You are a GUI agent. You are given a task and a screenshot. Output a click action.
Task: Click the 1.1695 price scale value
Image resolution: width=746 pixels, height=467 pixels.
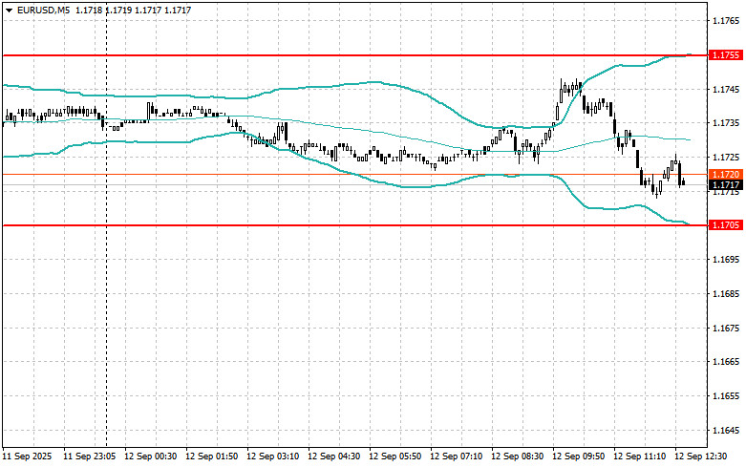(726, 259)
